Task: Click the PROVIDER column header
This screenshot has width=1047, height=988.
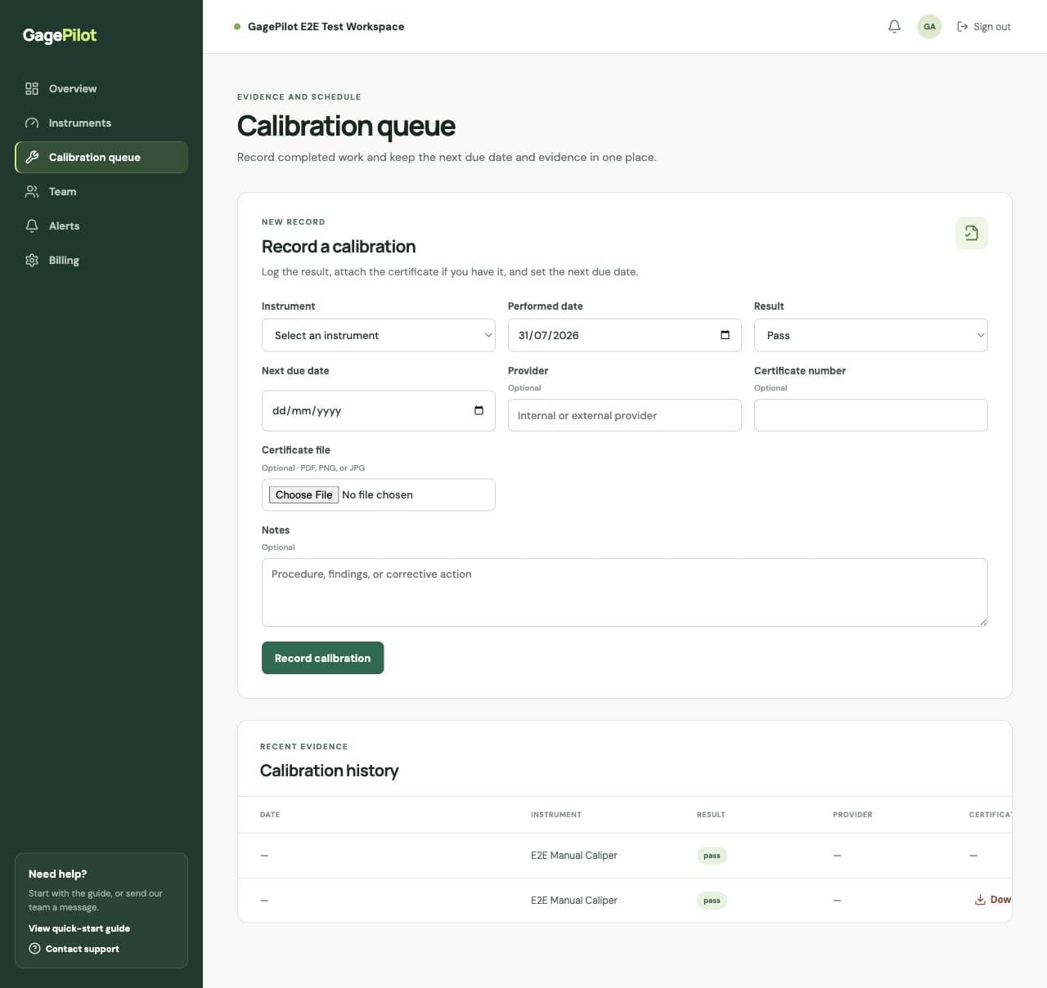Action: 852,815
